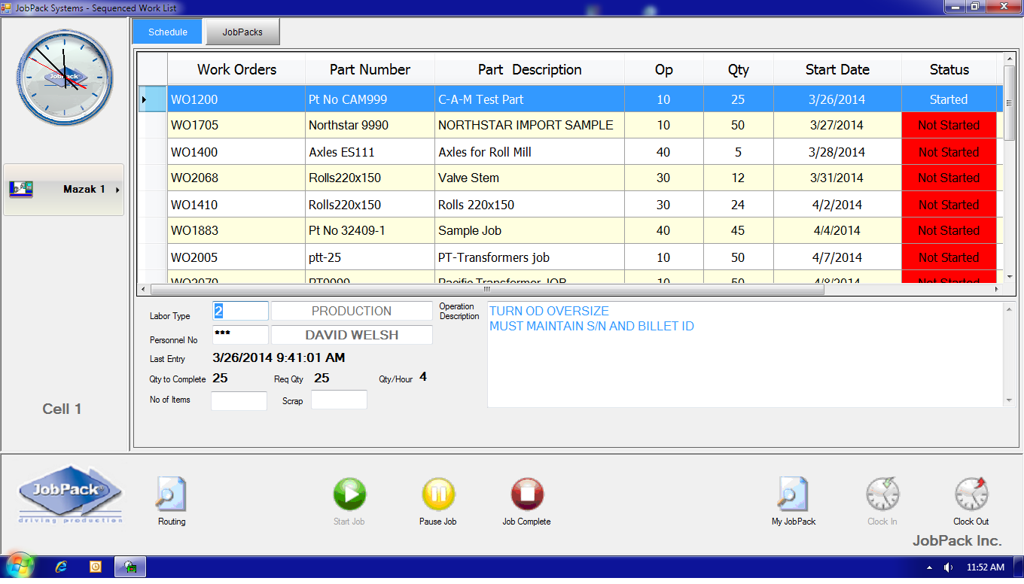The height and width of the screenshot is (584, 1024).
Task: Click the No of Items input field
Action: tap(239, 400)
